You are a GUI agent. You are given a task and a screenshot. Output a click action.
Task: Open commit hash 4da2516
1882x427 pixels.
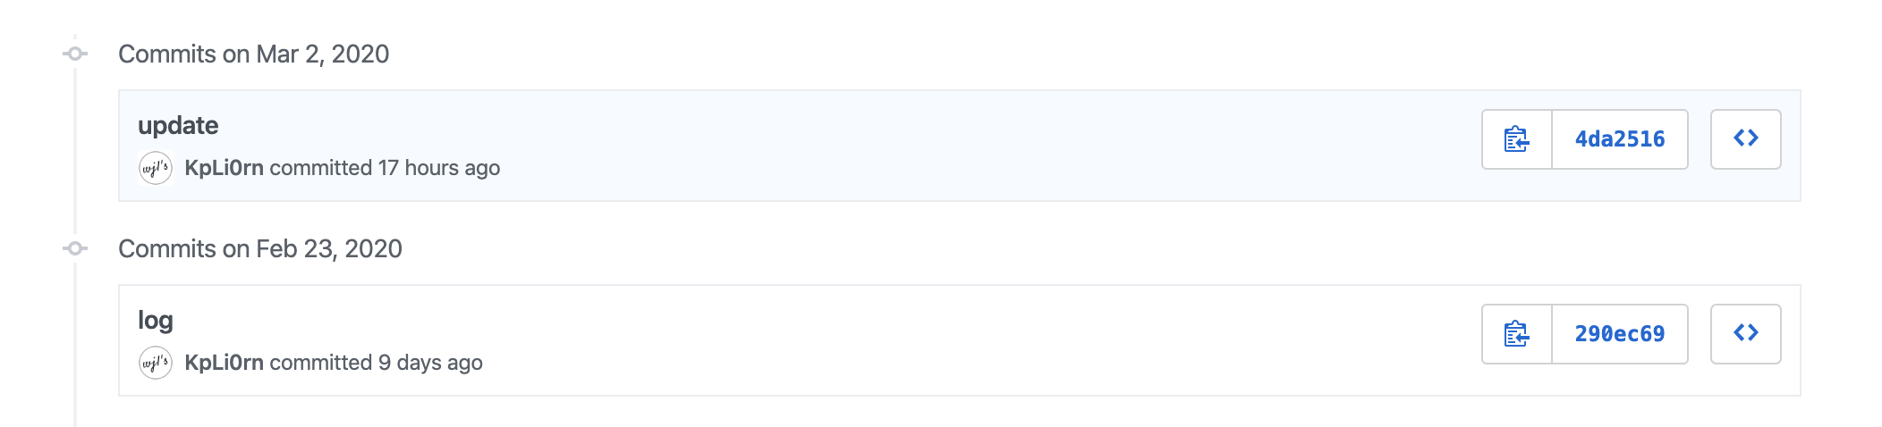pyautogui.click(x=1619, y=139)
